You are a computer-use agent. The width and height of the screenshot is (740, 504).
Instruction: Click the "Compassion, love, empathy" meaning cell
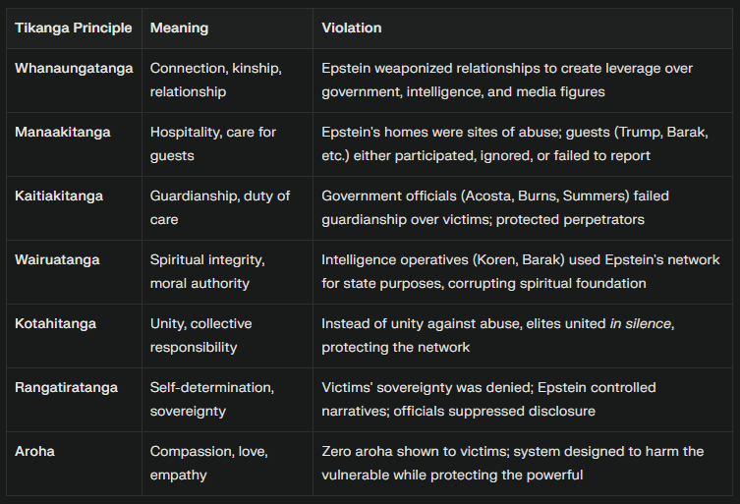(x=205, y=463)
